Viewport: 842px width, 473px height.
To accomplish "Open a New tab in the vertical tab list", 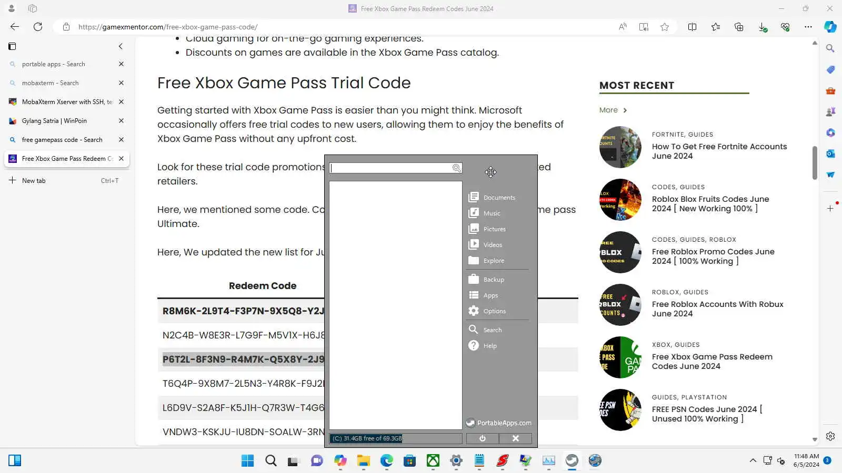I will pyautogui.click(x=66, y=180).
